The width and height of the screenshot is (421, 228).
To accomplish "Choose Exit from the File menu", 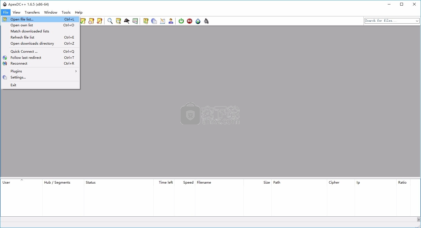I will click(x=41, y=85).
